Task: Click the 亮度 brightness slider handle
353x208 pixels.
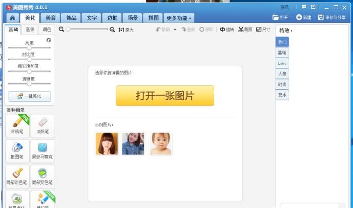Action: pyautogui.click(x=29, y=48)
